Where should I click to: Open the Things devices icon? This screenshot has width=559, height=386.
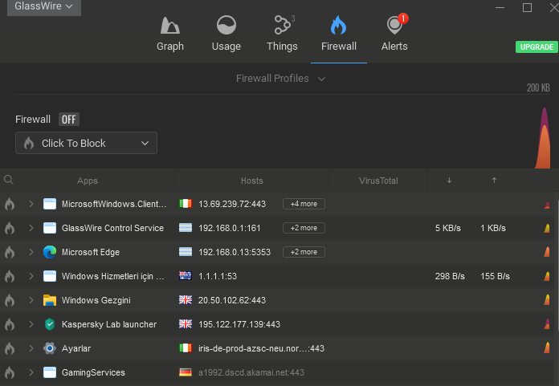[282, 26]
